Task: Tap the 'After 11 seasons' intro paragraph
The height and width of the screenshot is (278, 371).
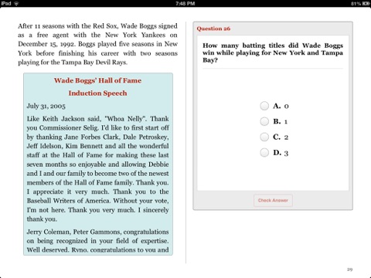Action: [x=97, y=44]
